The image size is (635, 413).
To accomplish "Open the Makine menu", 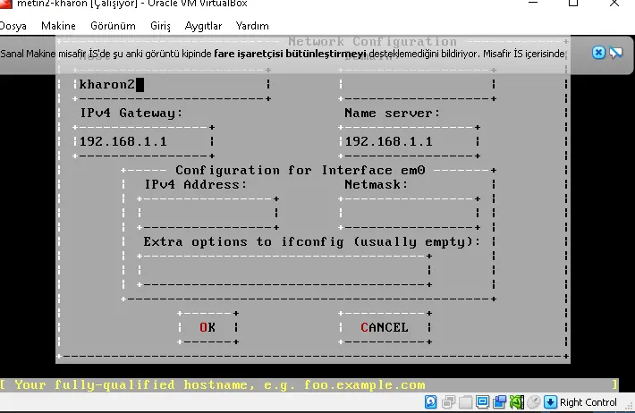I will (x=58, y=26).
